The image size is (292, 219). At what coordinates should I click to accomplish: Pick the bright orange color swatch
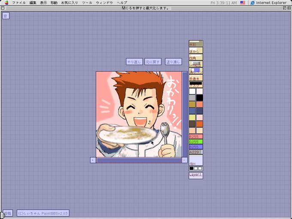click(199, 124)
